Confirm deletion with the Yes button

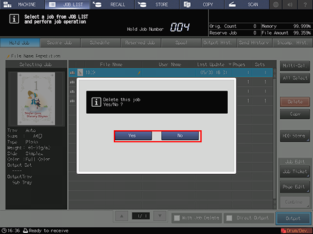tap(133, 136)
